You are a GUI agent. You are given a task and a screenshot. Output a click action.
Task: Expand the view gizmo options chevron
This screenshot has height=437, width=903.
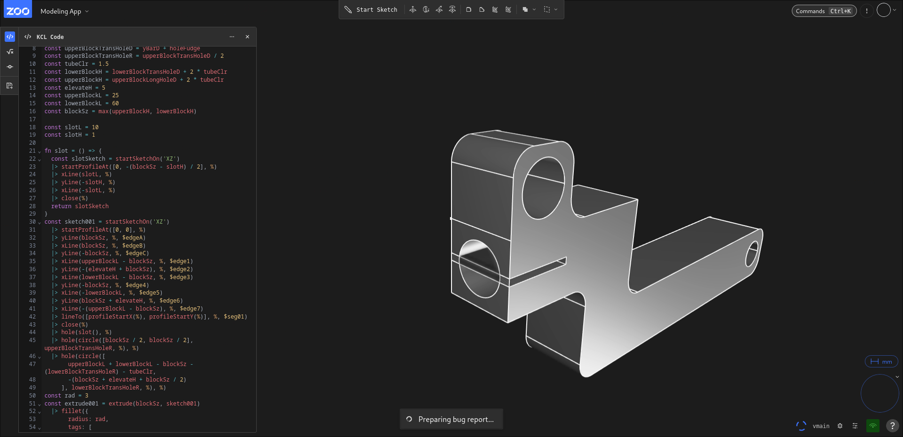click(897, 377)
